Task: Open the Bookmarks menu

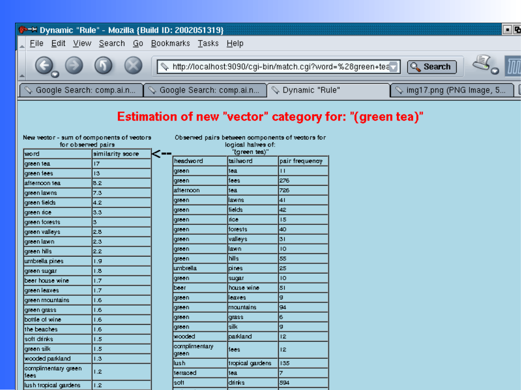Action: 170,44
